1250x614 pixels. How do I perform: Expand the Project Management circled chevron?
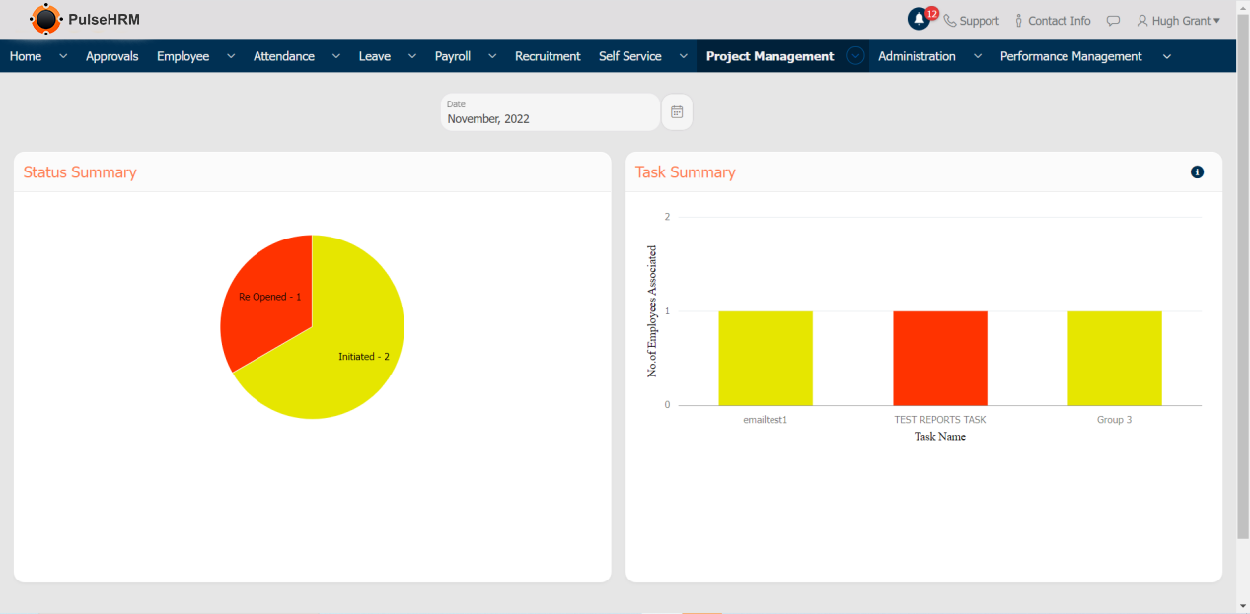coord(856,56)
